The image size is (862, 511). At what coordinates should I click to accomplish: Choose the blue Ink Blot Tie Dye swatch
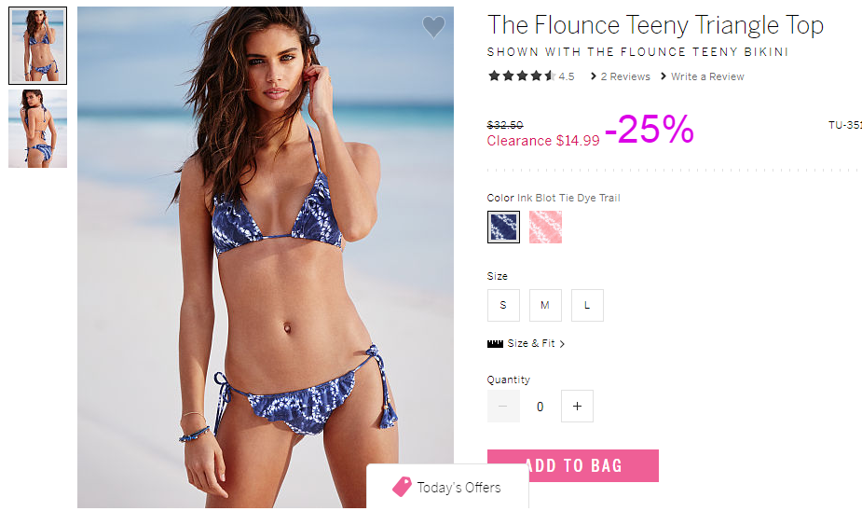coord(503,227)
